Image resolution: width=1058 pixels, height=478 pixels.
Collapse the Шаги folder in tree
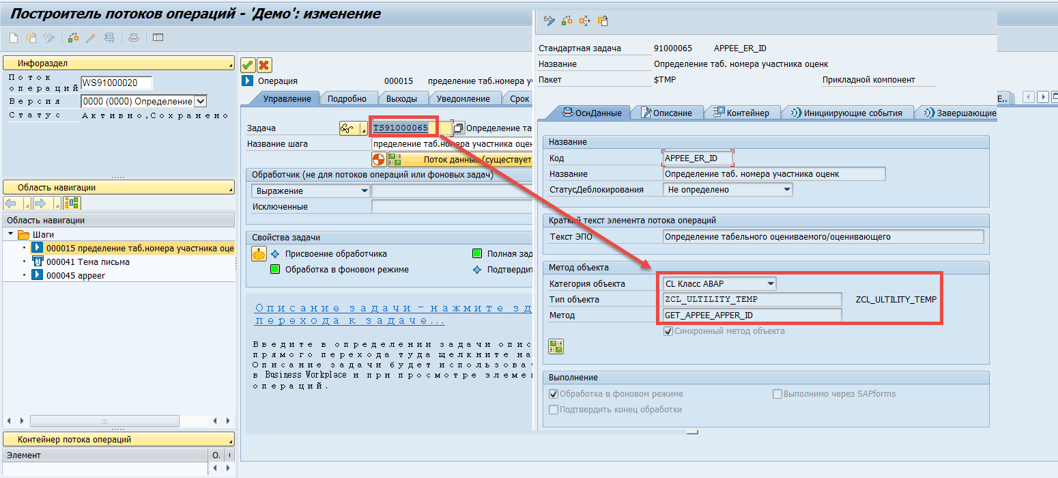12,234
